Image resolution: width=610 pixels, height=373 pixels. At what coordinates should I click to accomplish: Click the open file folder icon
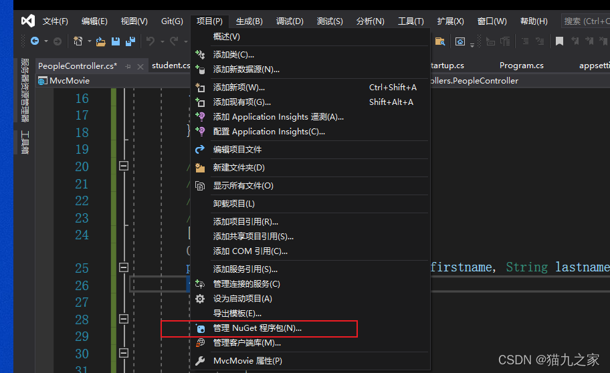(101, 41)
